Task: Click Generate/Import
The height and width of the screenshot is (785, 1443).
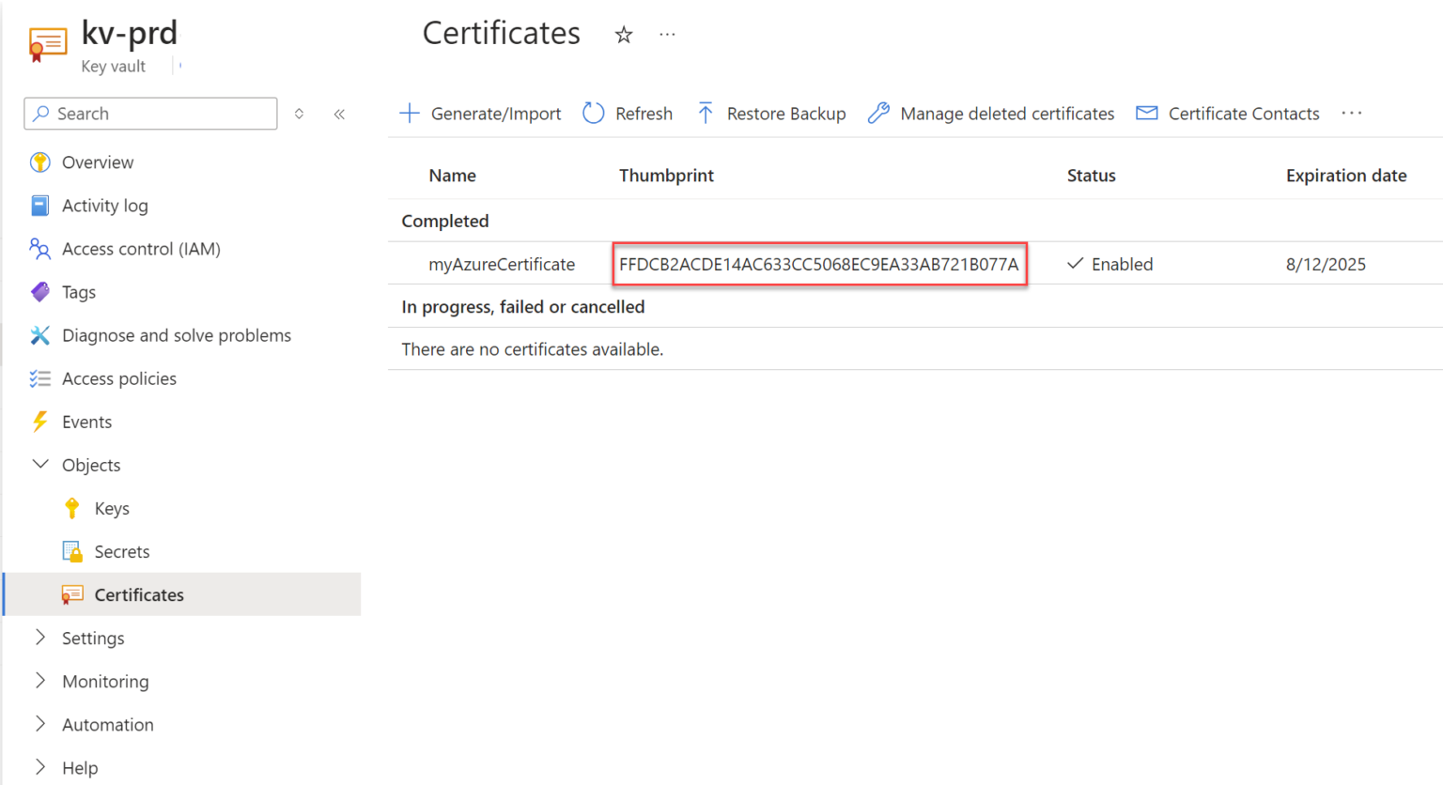Action: pos(480,114)
